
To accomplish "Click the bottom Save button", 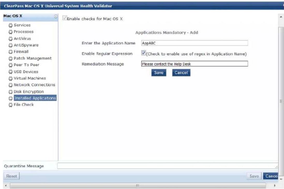I will (254, 176).
